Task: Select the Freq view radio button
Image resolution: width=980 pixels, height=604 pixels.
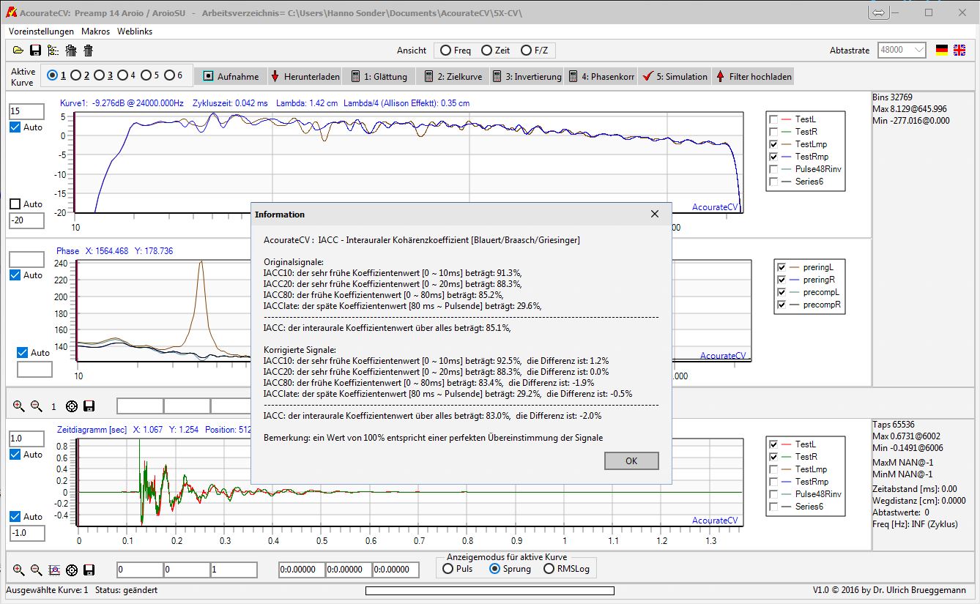Action: [x=446, y=51]
